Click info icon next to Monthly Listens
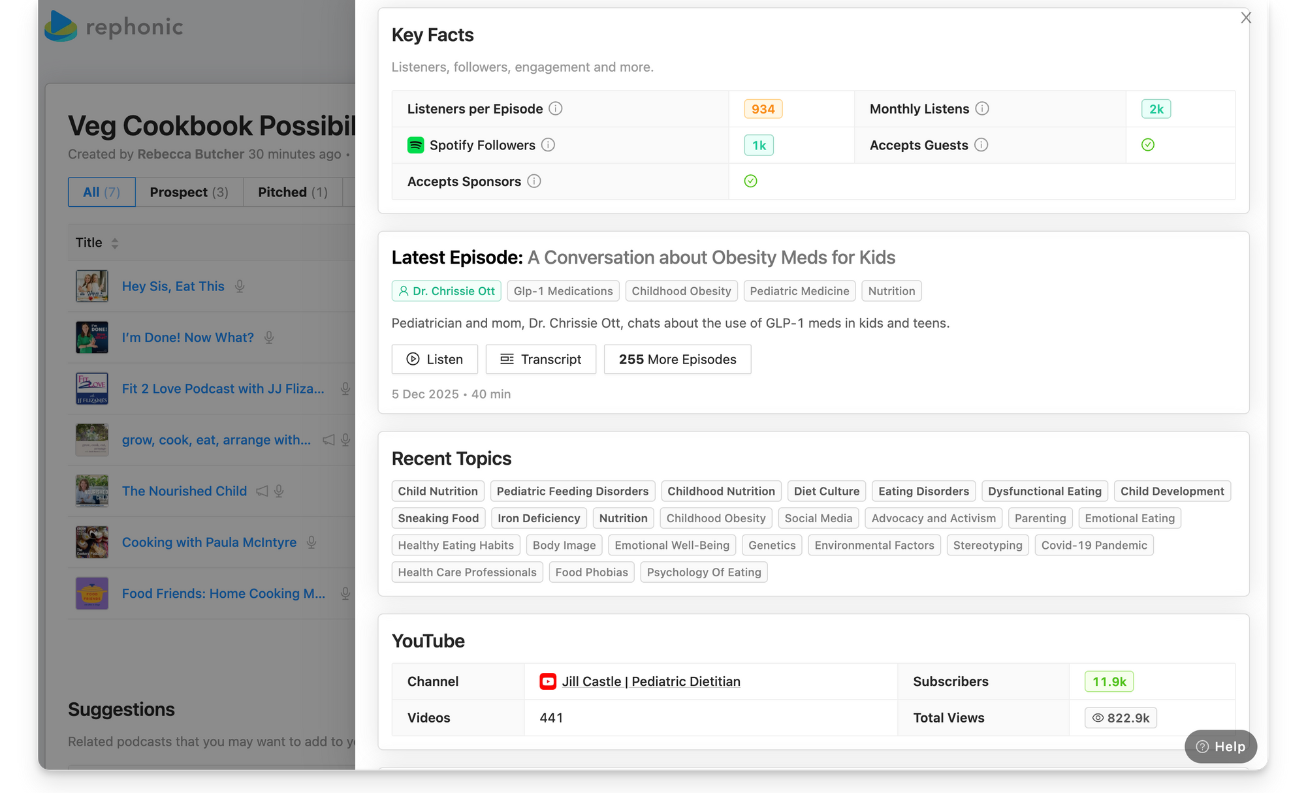The image size is (1306, 793). pyautogui.click(x=982, y=108)
